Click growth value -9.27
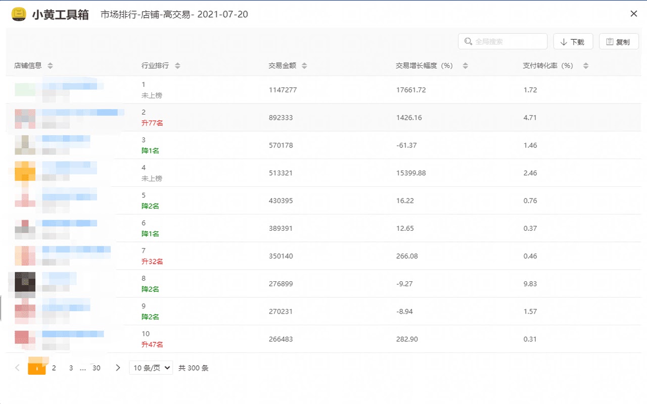 tap(404, 284)
